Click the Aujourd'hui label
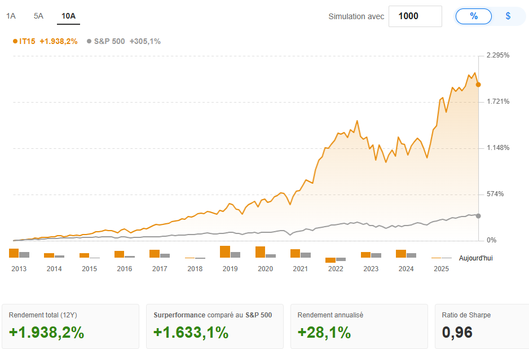This screenshot has height=349, width=529. (x=475, y=258)
